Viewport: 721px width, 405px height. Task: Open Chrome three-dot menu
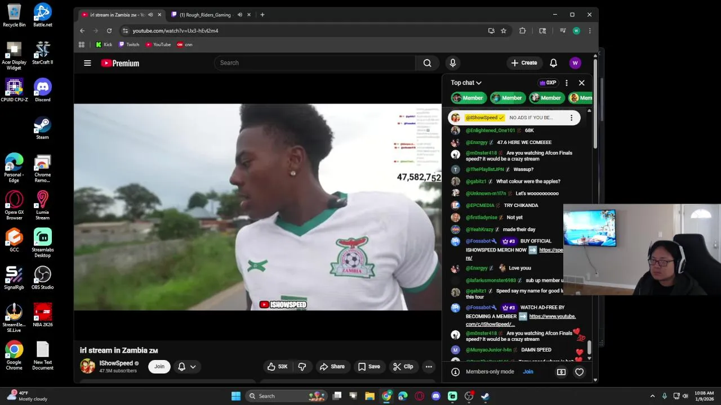click(590, 31)
